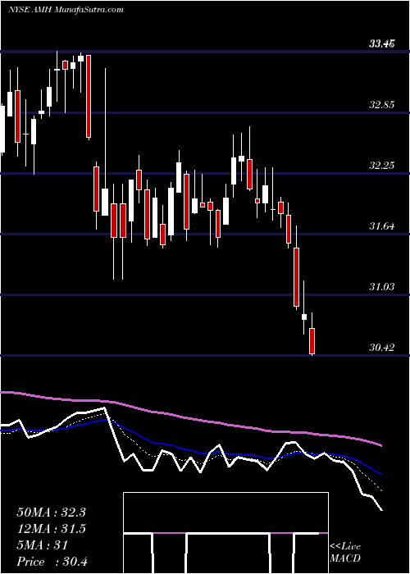Click the Price : 30.4 readout
The height and width of the screenshot is (574, 410).
point(52,562)
